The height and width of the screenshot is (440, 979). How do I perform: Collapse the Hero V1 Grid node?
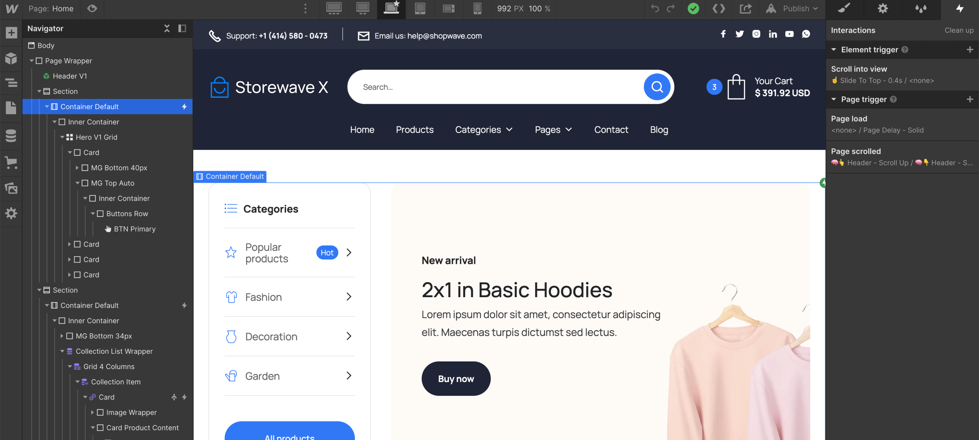pos(62,137)
